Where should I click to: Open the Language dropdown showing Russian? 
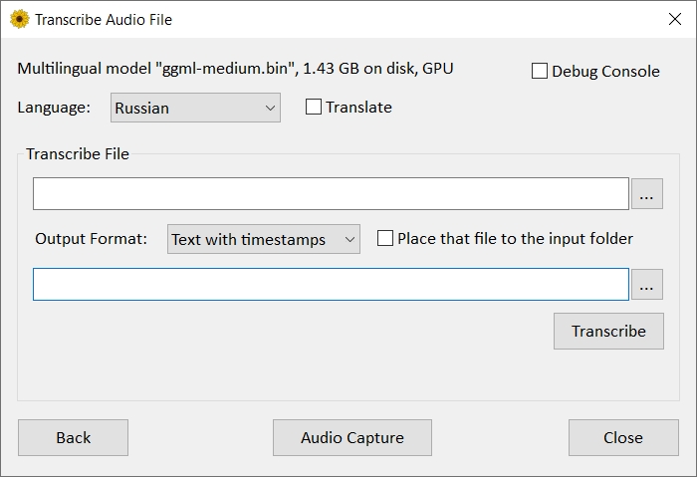pyautogui.click(x=195, y=108)
